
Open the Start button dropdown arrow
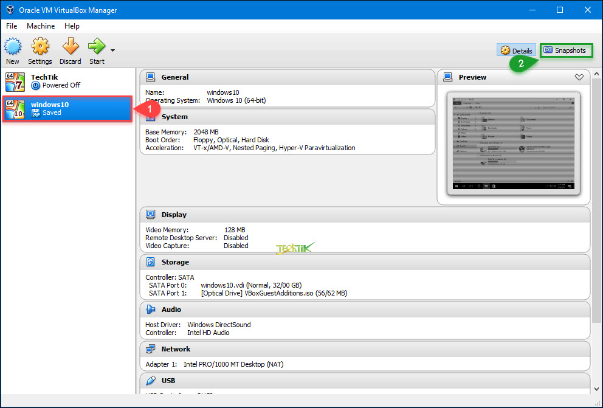[x=112, y=50]
